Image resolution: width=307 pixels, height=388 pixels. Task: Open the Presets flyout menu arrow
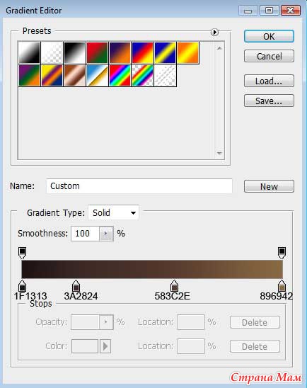pos(214,32)
